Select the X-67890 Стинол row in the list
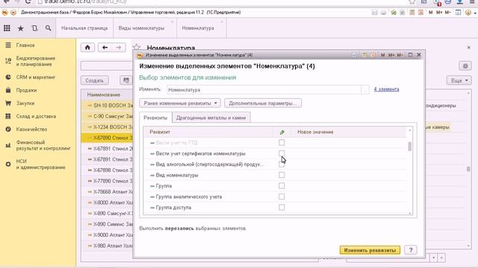478x268 pixels. pyautogui.click(x=108, y=138)
